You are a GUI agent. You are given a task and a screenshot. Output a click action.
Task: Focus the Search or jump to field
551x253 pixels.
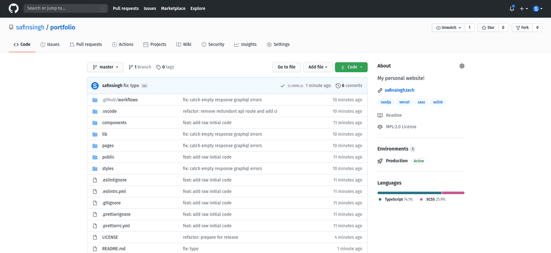tap(65, 8)
